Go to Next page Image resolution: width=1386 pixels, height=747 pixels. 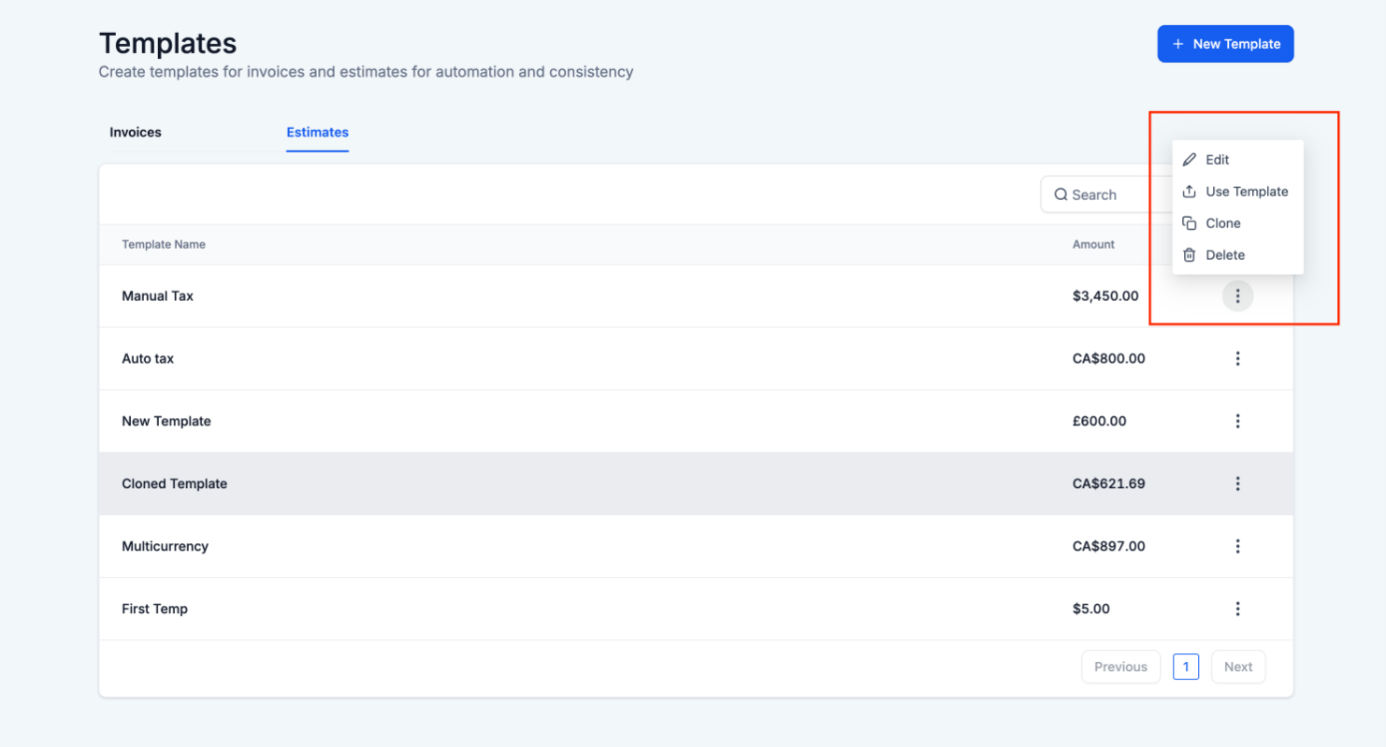coord(1238,668)
